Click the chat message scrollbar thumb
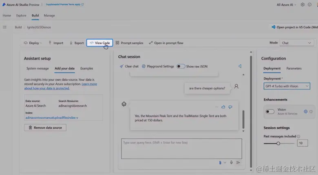 click(x=243, y=119)
